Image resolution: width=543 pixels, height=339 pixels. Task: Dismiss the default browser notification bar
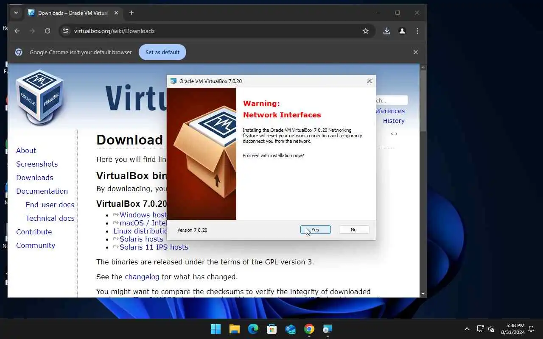click(416, 52)
